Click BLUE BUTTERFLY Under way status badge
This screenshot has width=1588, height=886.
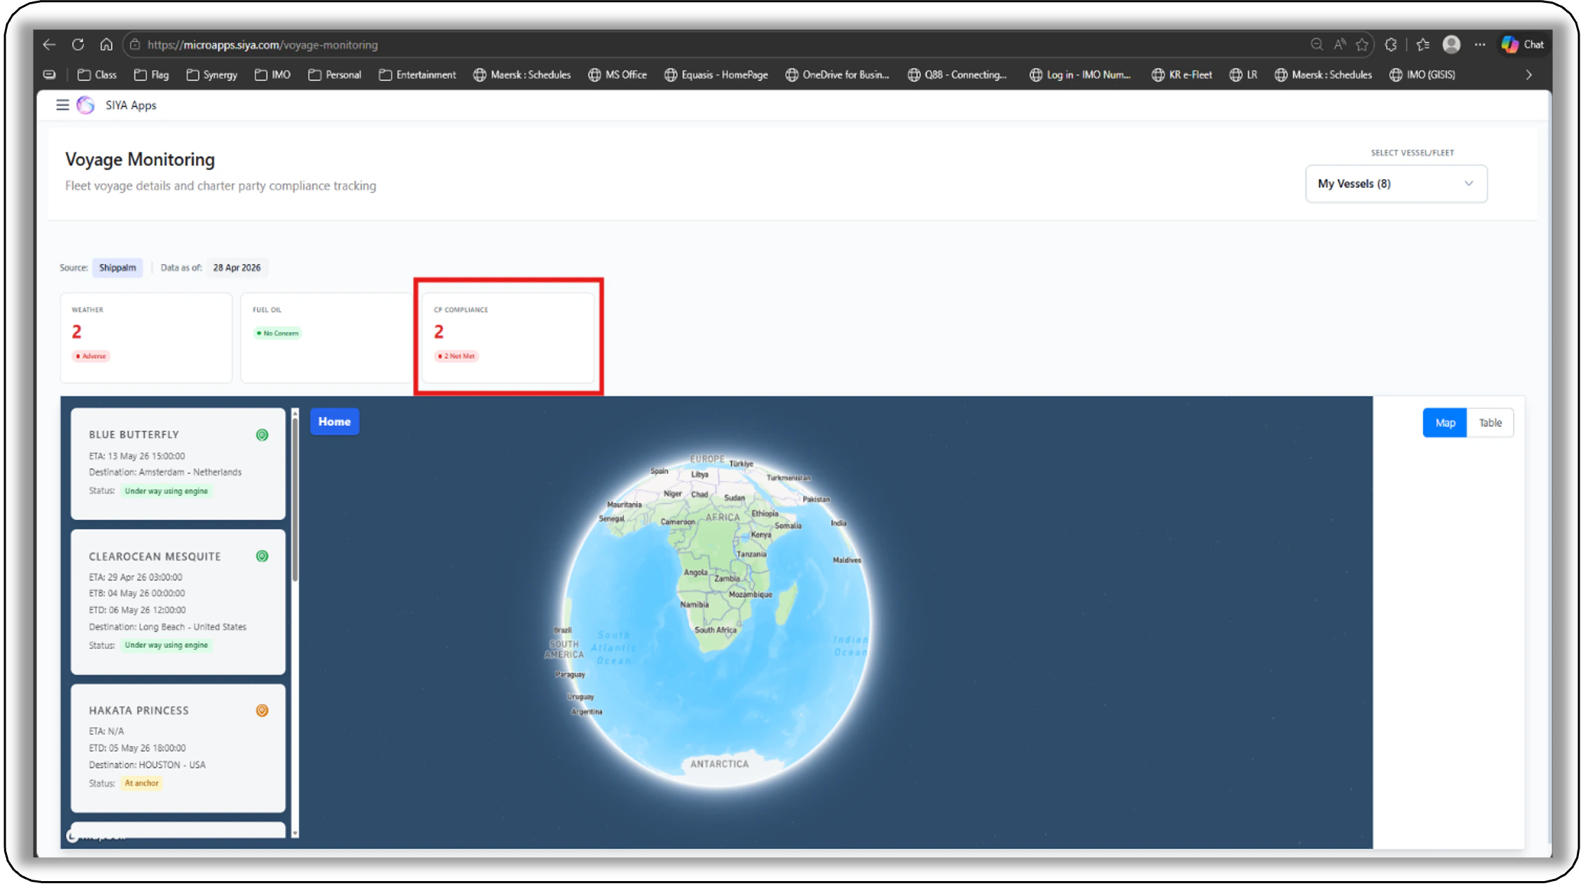(x=167, y=492)
